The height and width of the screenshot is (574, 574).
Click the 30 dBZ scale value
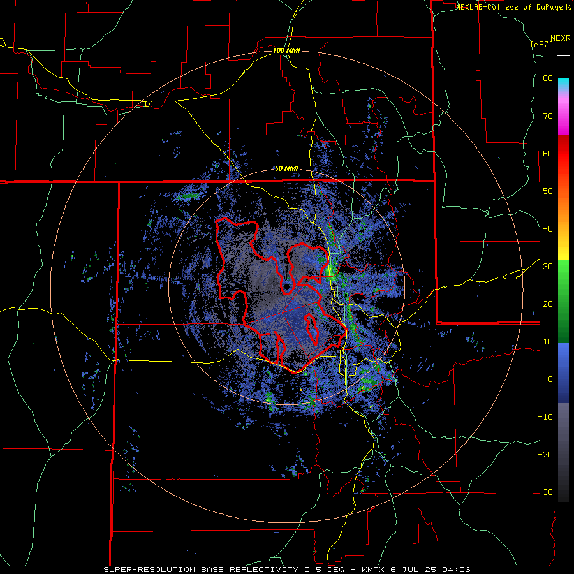[548, 266]
